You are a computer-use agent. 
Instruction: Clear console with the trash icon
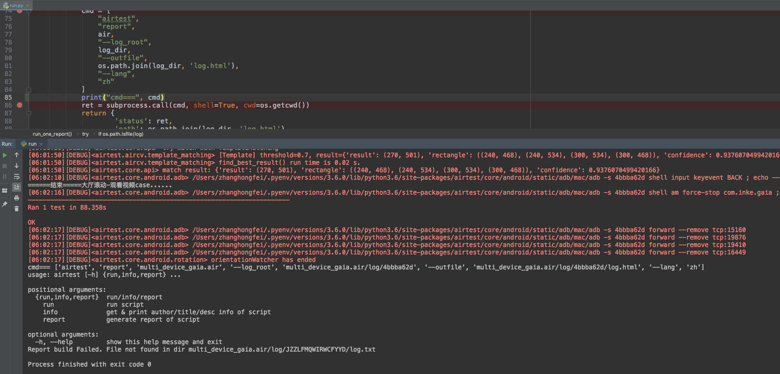[x=17, y=209]
